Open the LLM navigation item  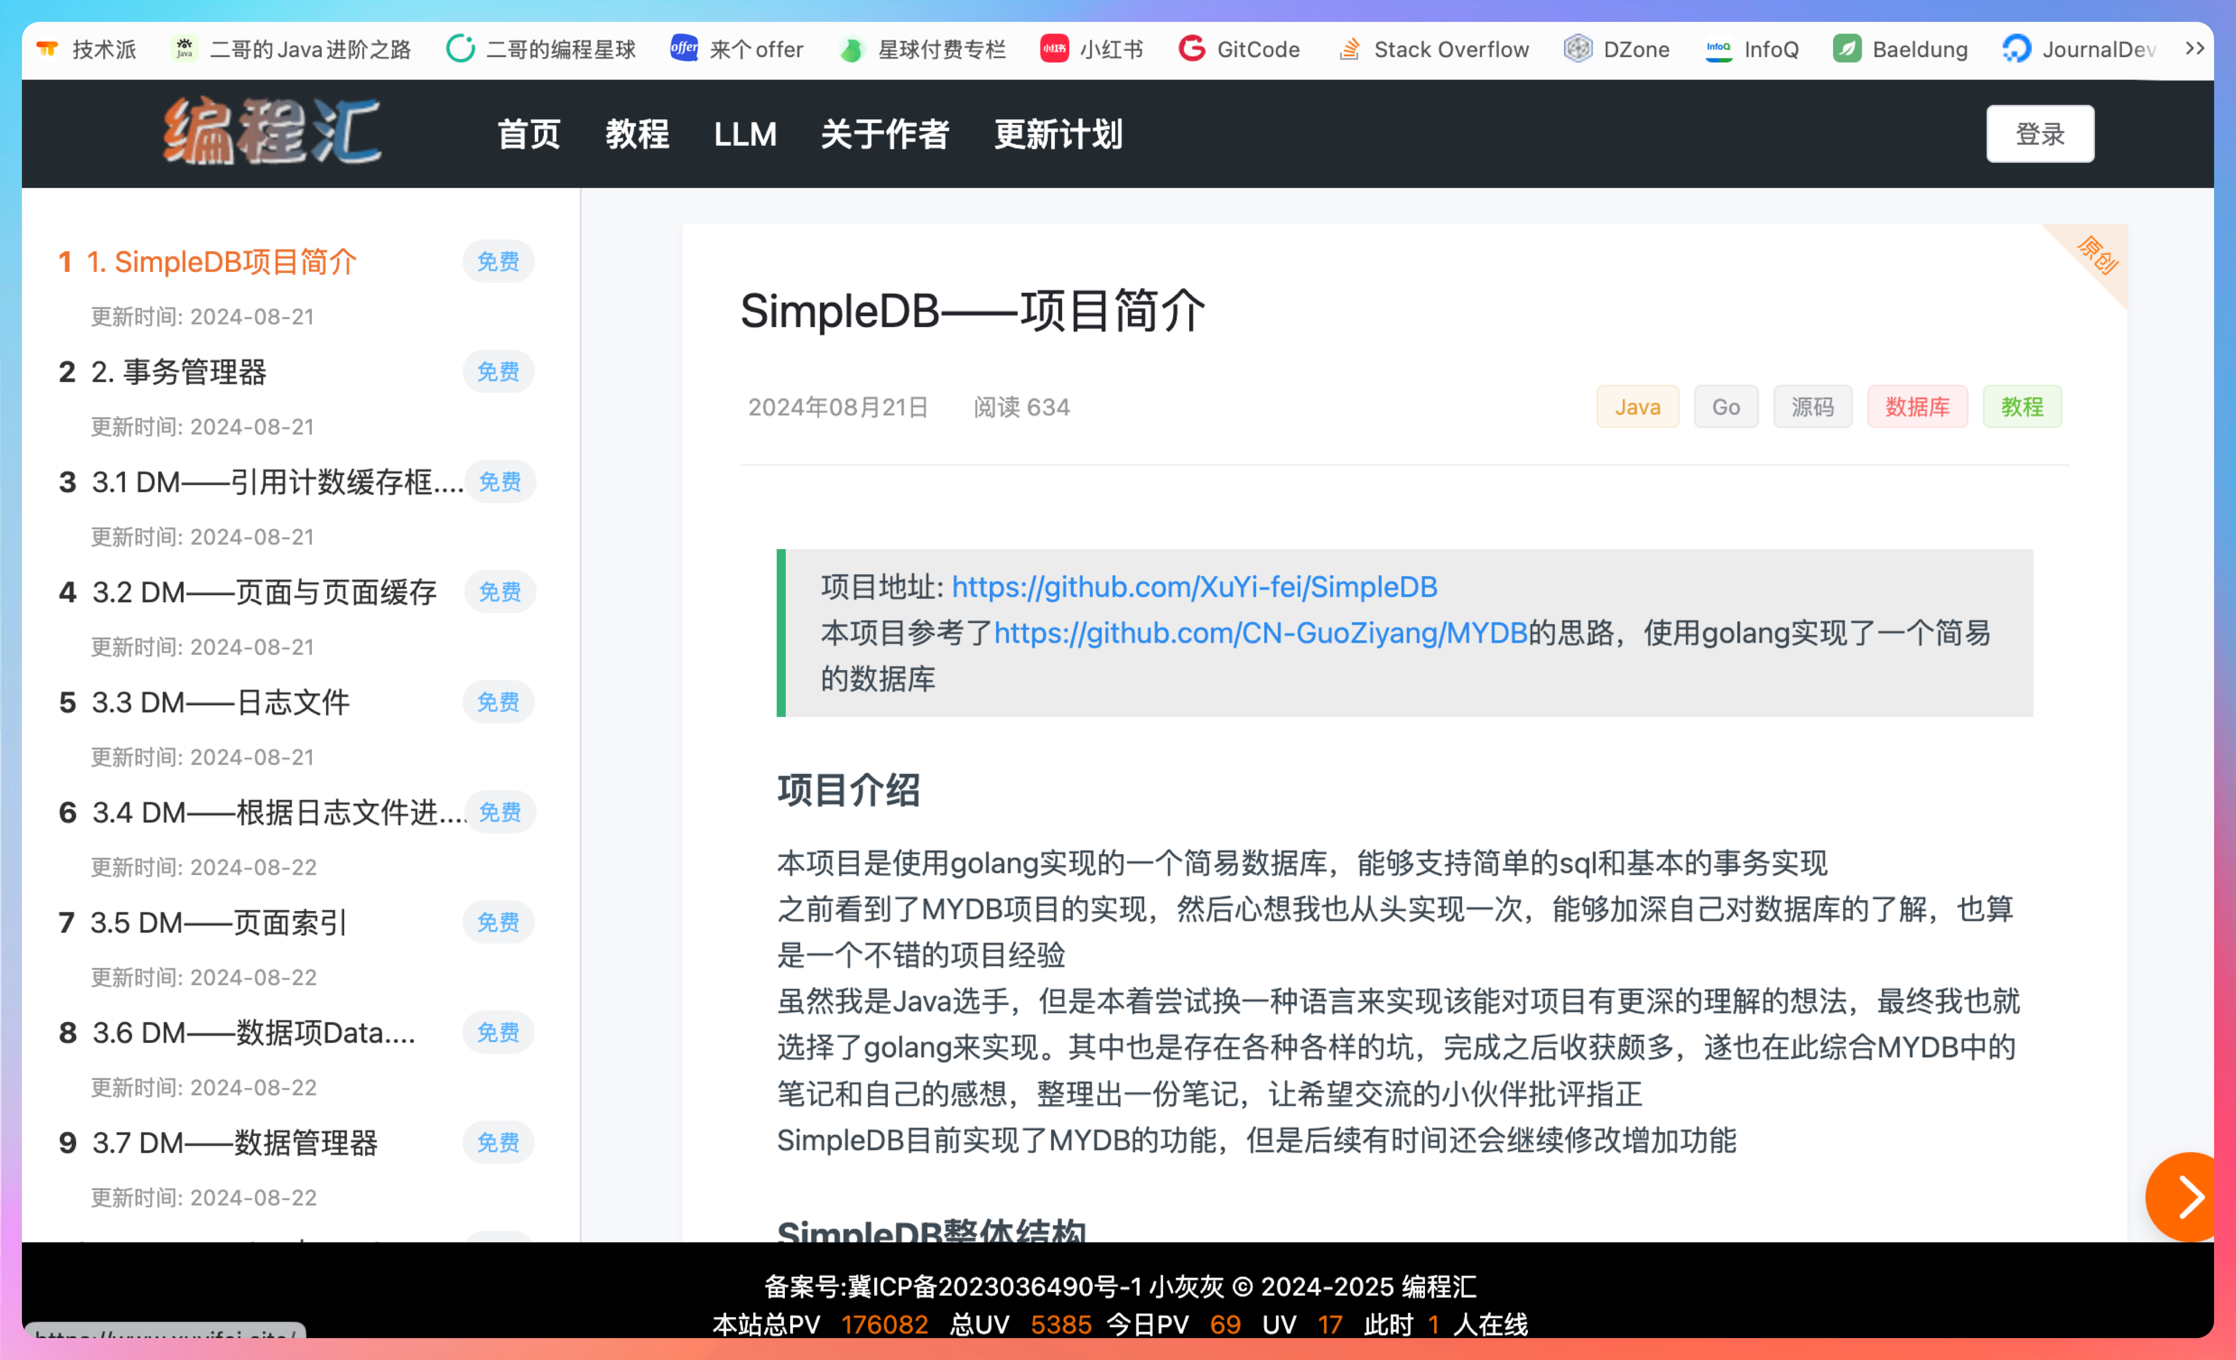[x=745, y=134]
